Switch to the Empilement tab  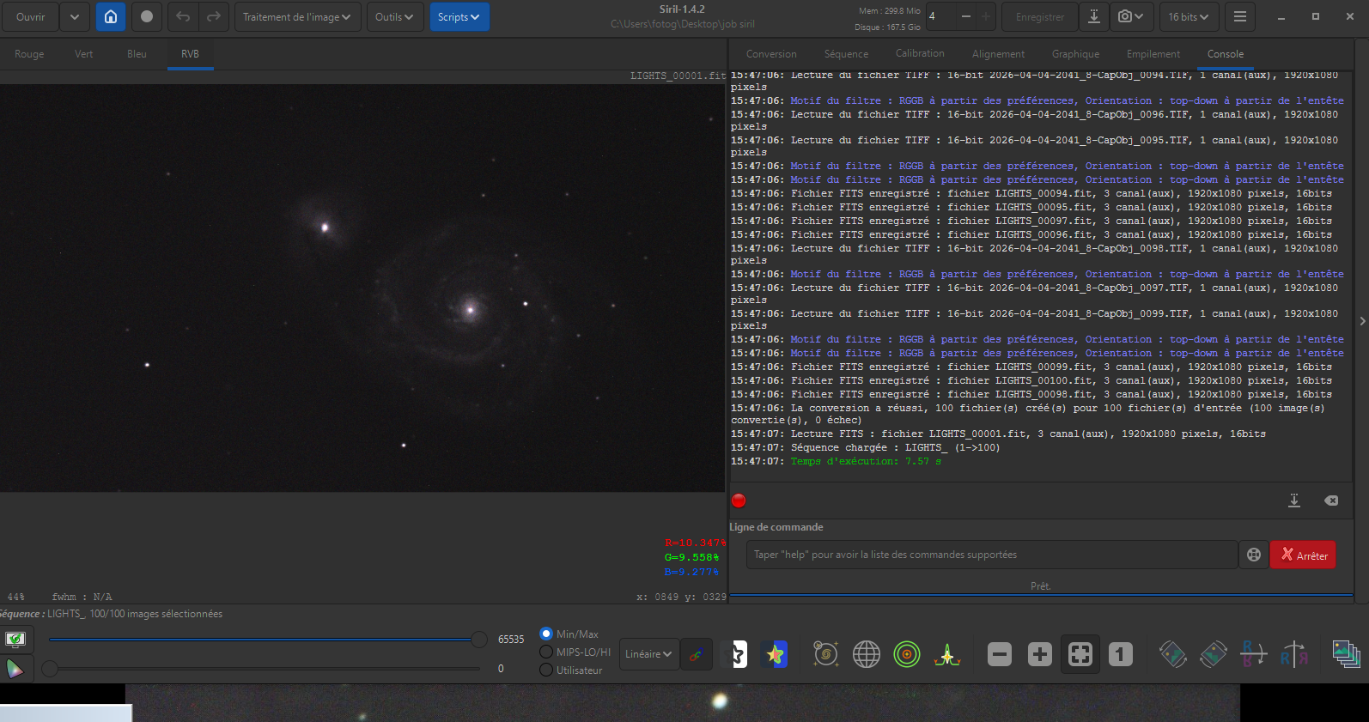point(1153,54)
